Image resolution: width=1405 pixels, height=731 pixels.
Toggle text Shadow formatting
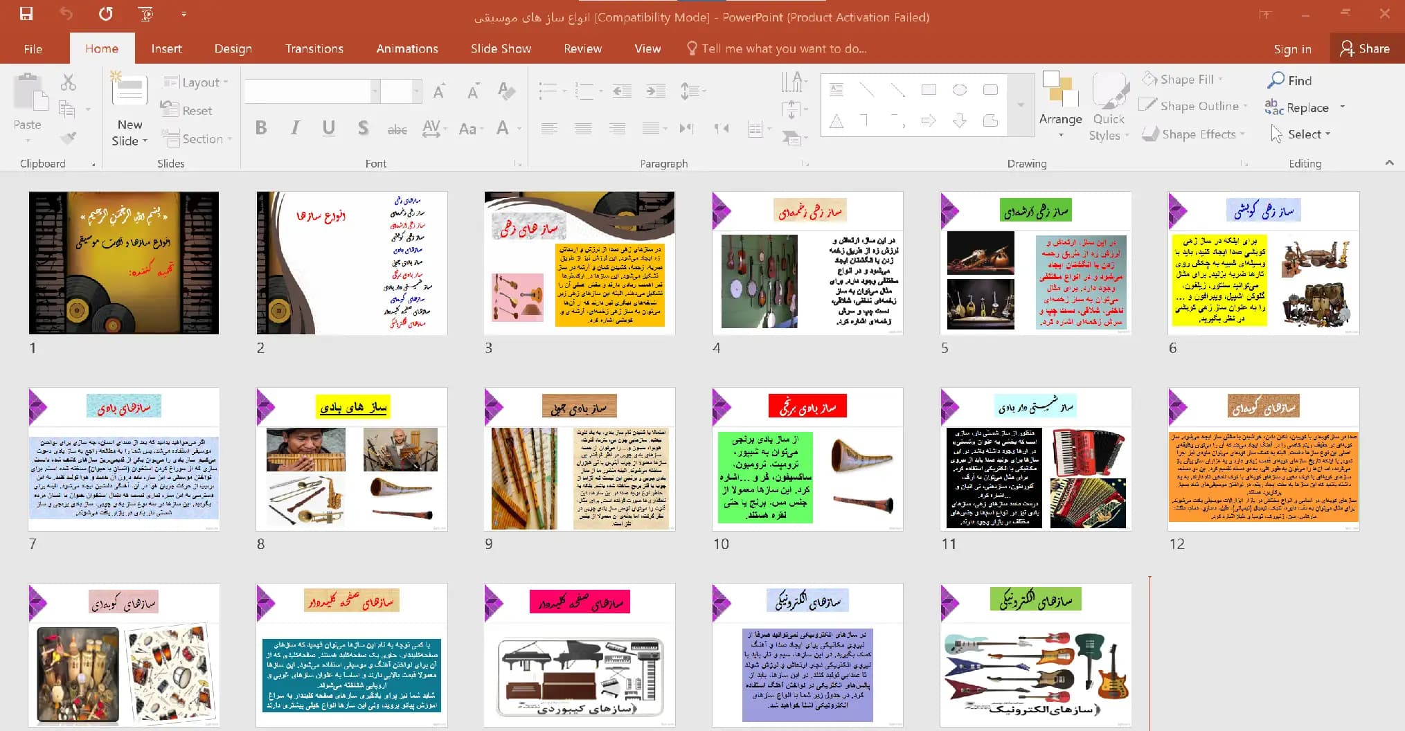[363, 128]
